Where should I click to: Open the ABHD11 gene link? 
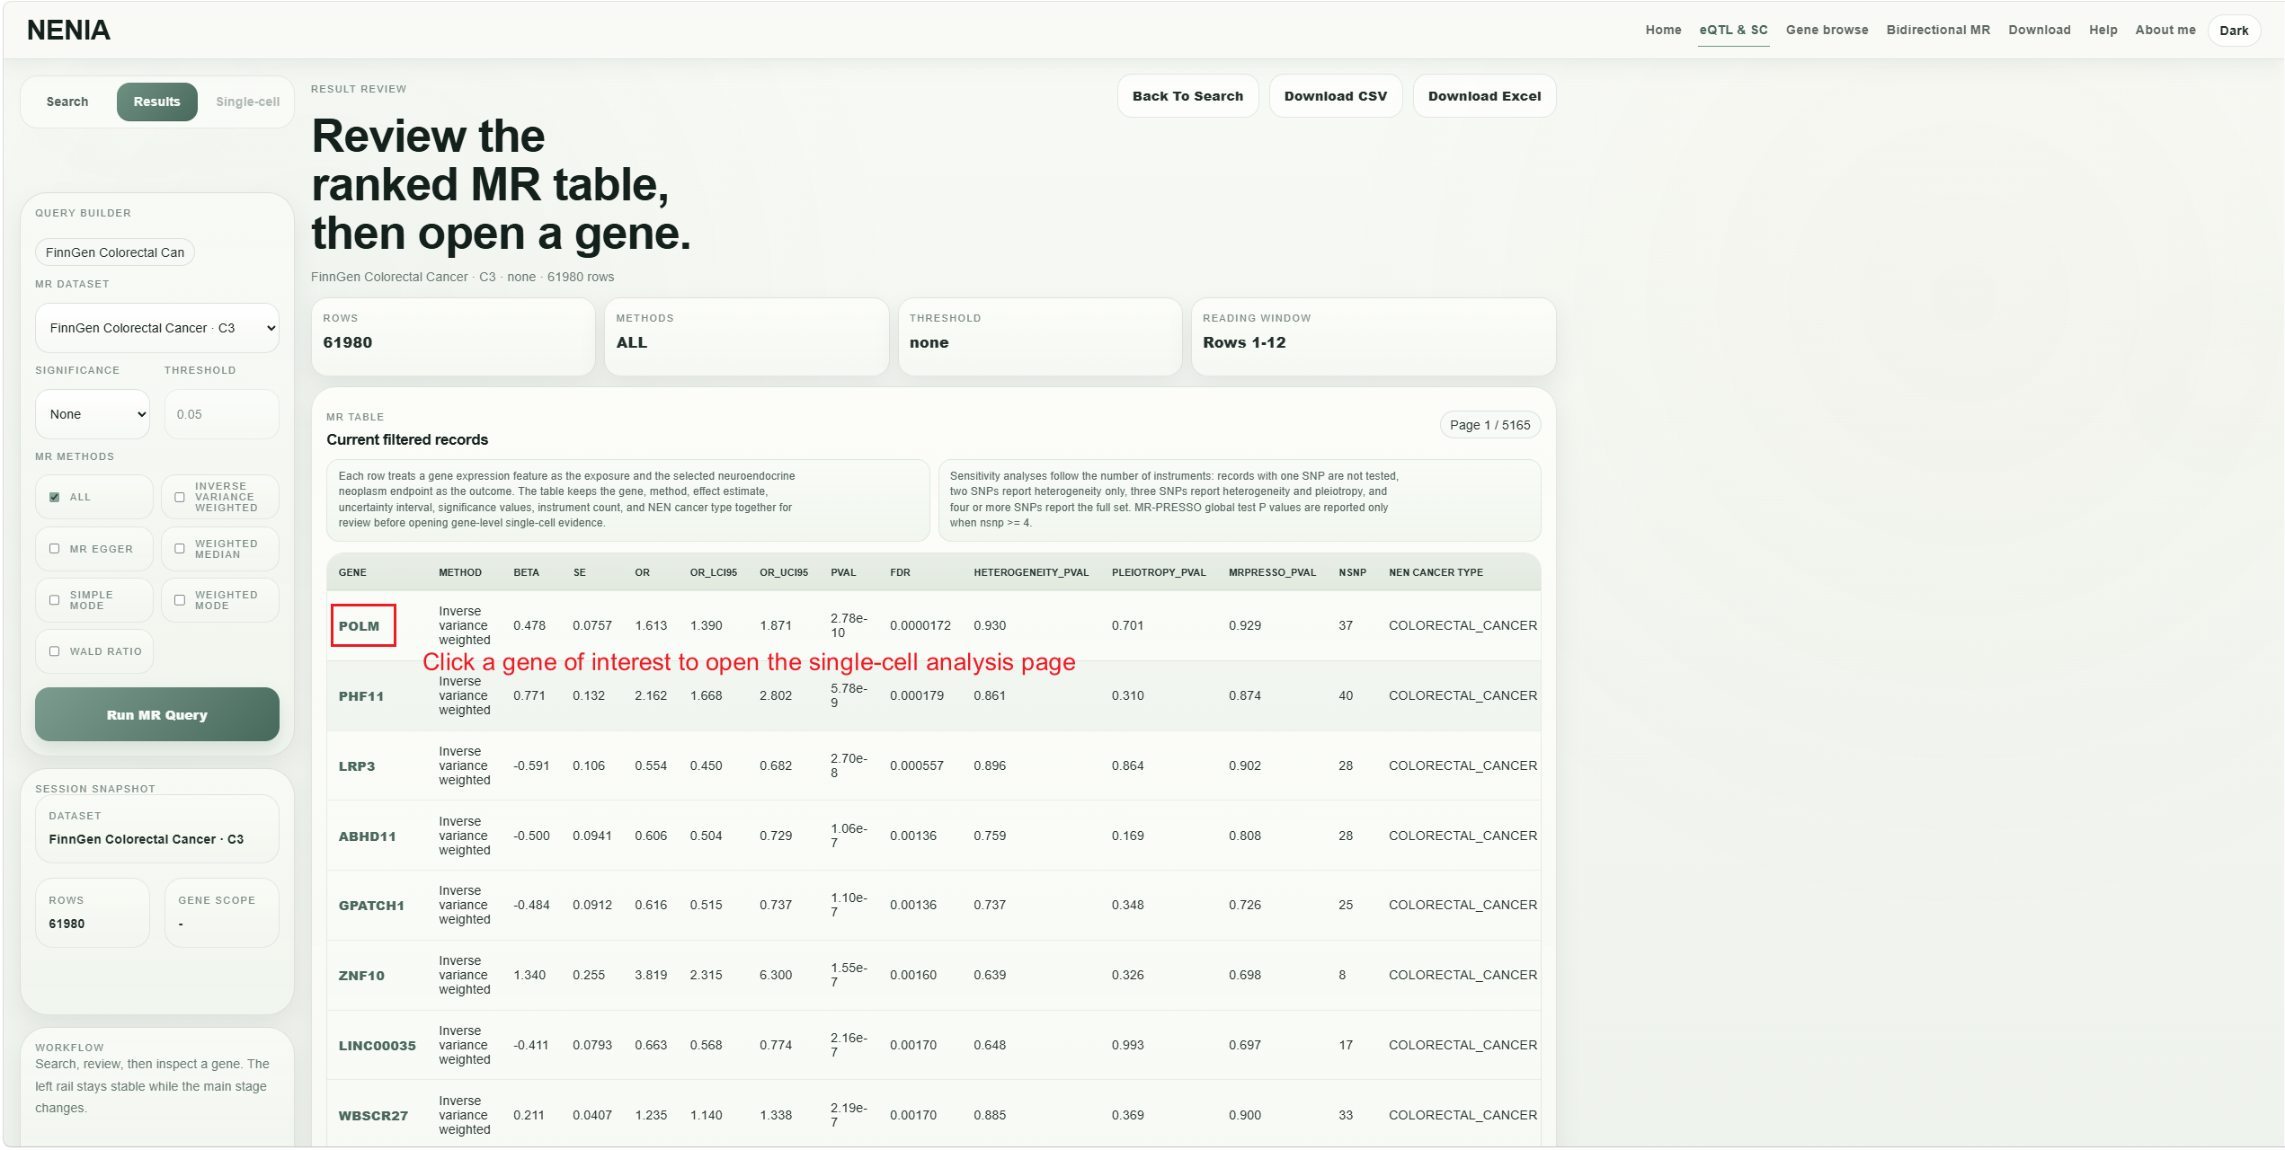(x=367, y=836)
